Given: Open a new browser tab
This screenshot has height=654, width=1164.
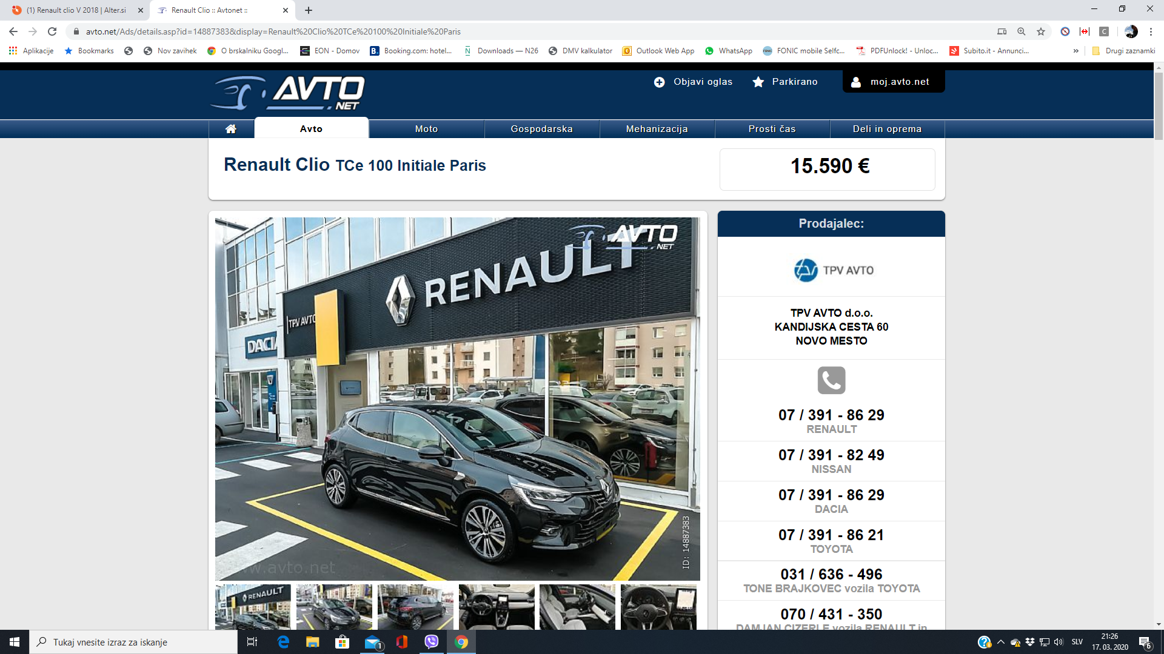Looking at the screenshot, I should point(309,10).
